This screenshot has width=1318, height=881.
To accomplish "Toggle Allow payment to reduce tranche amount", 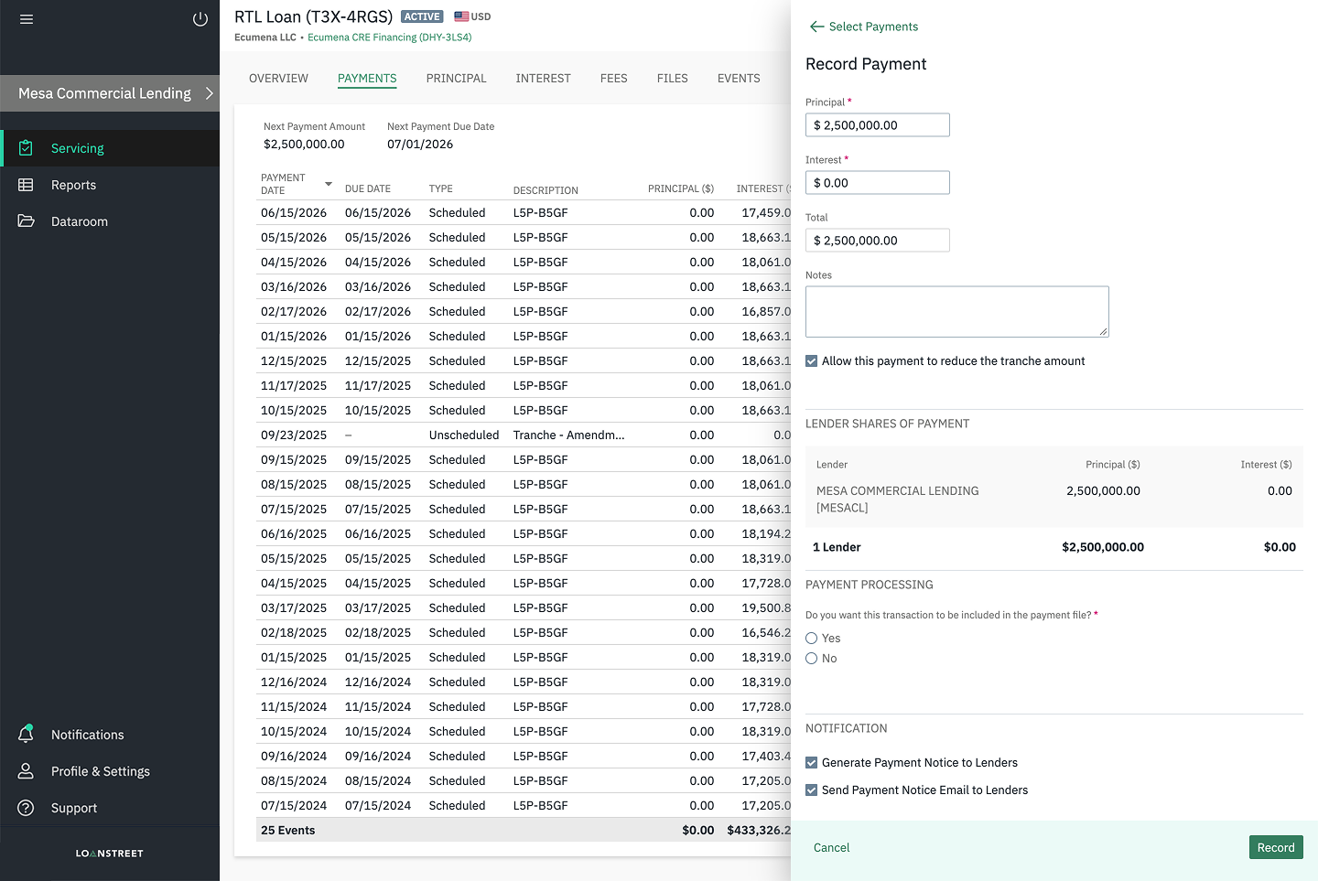I will pyautogui.click(x=811, y=361).
